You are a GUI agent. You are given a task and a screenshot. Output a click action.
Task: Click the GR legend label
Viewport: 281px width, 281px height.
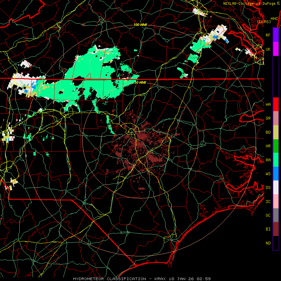click(x=268, y=118)
